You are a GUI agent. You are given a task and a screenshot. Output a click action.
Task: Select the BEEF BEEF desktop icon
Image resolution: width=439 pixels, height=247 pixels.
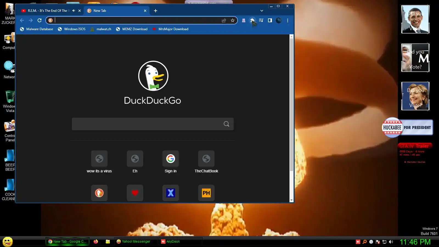(10, 161)
